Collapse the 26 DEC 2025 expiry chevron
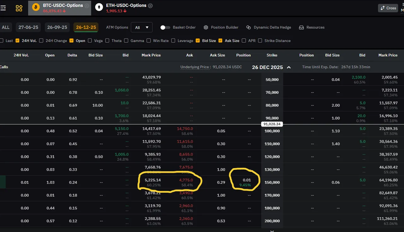Viewport: 404px width, 232px height. click(289, 67)
